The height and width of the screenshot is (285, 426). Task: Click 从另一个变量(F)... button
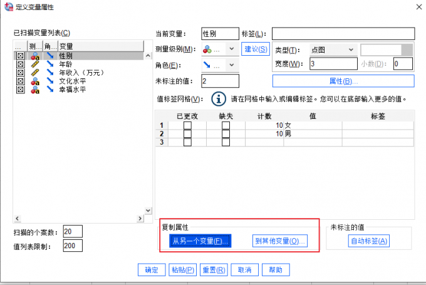tap(200, 241)
